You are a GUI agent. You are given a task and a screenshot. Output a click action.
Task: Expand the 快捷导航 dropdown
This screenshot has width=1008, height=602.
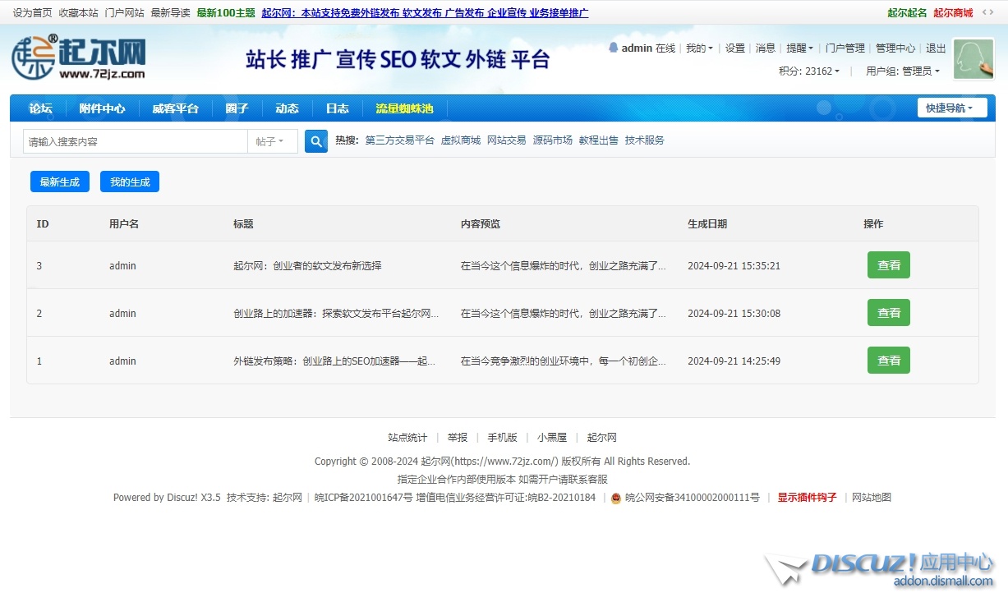coord(951,108)
